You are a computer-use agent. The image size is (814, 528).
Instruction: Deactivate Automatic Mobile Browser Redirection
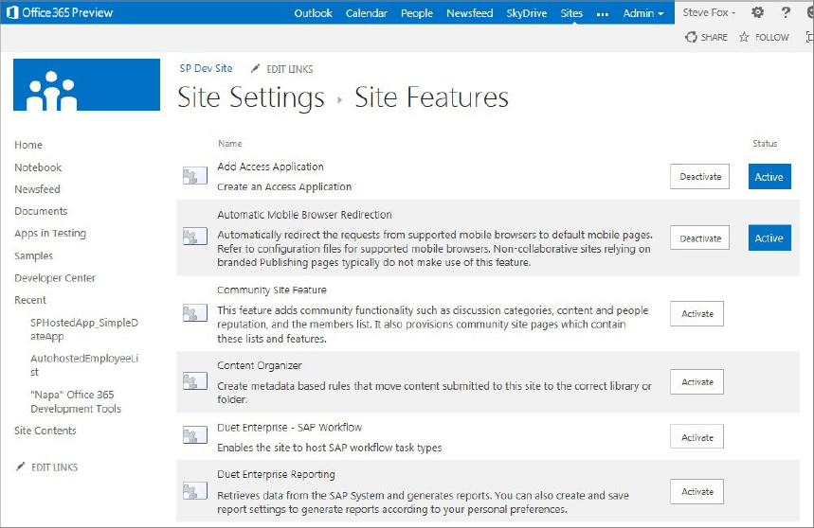(x=699, y=238)
